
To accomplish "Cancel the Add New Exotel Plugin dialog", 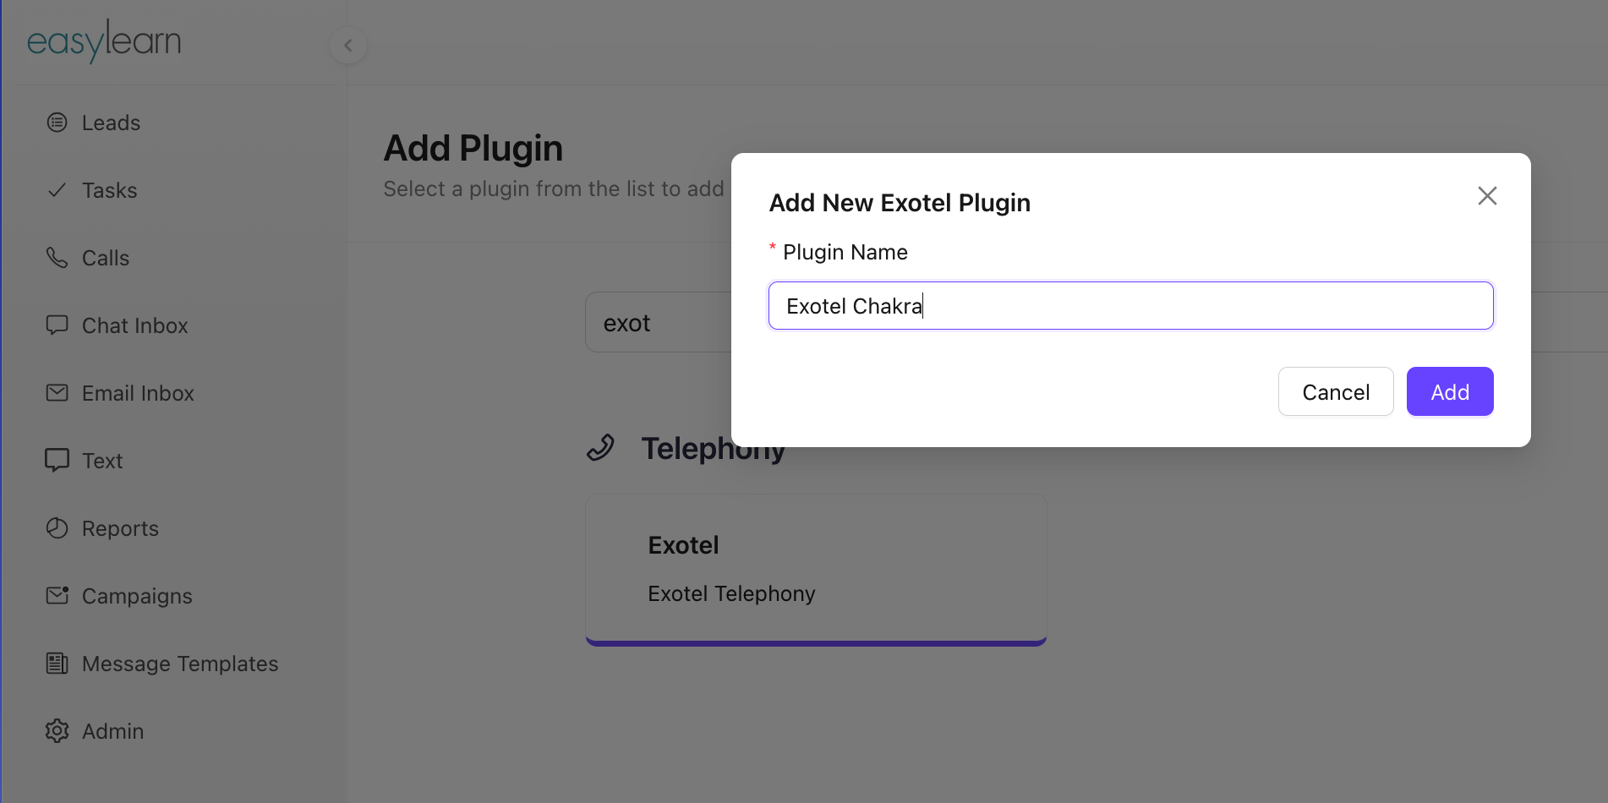I will click(x=1335, y=391).
